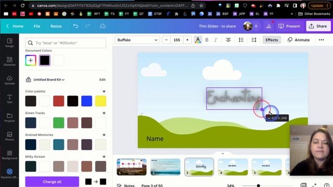Toggle bulleted list formatting
This screenshot has height=187, width=333.
click(241, 40)
